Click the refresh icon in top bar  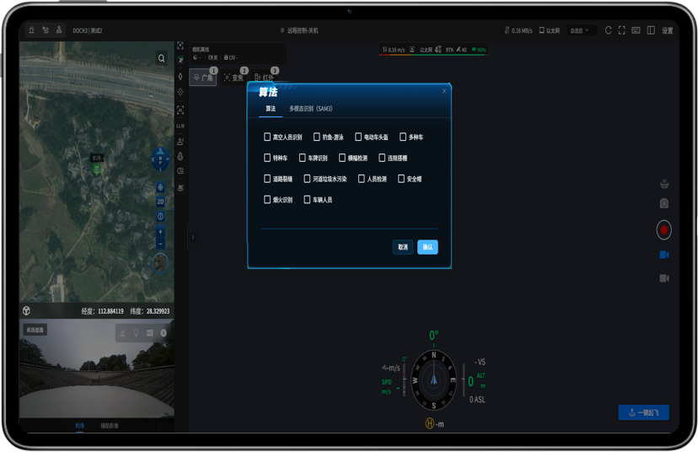coord(608,30)
